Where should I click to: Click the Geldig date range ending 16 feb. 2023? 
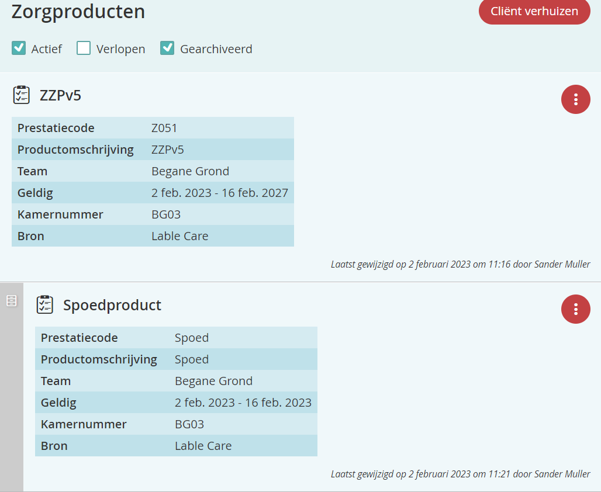pos(243,403)
